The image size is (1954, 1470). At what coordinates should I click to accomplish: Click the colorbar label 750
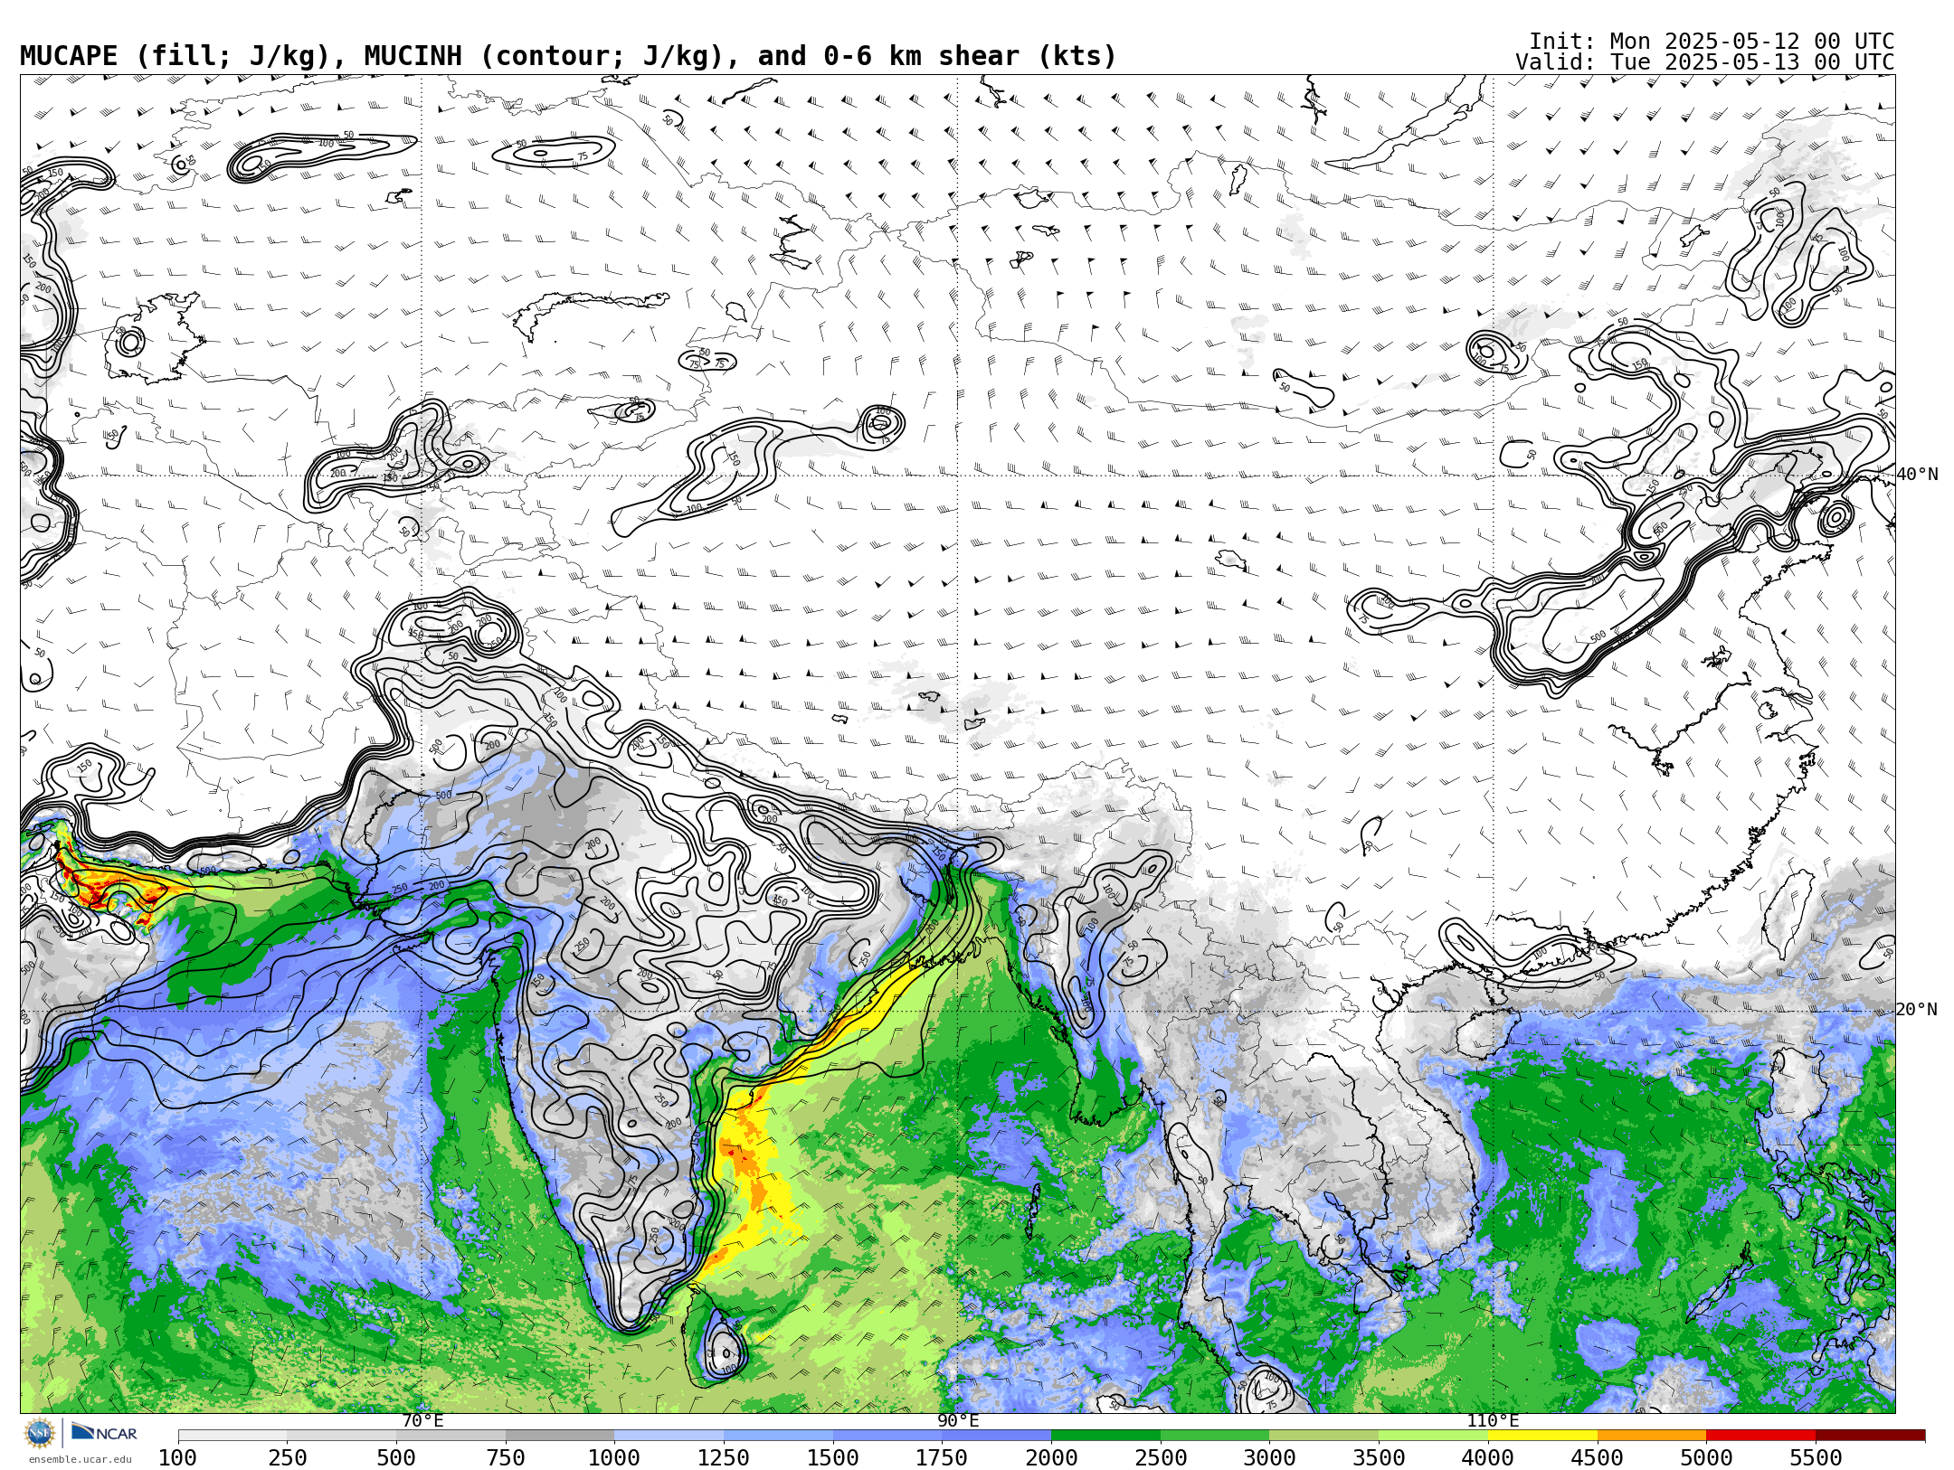(505, 1458)
